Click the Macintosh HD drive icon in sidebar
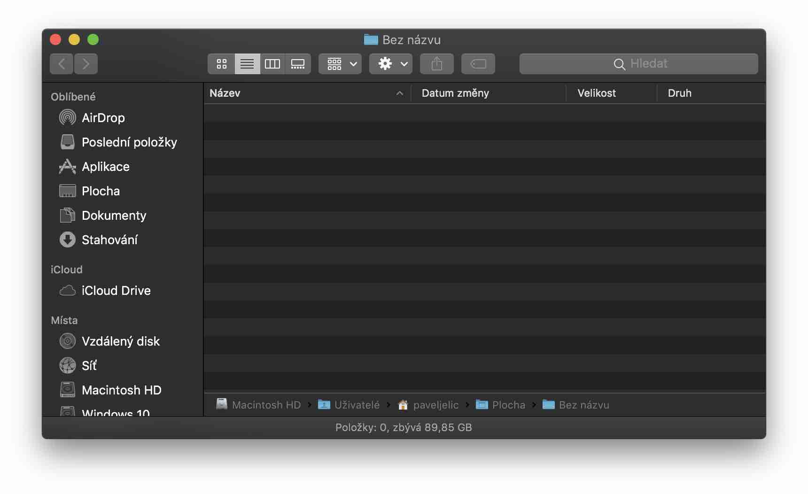The width and height of the screenshot is (808, 494). pos(68,390)
